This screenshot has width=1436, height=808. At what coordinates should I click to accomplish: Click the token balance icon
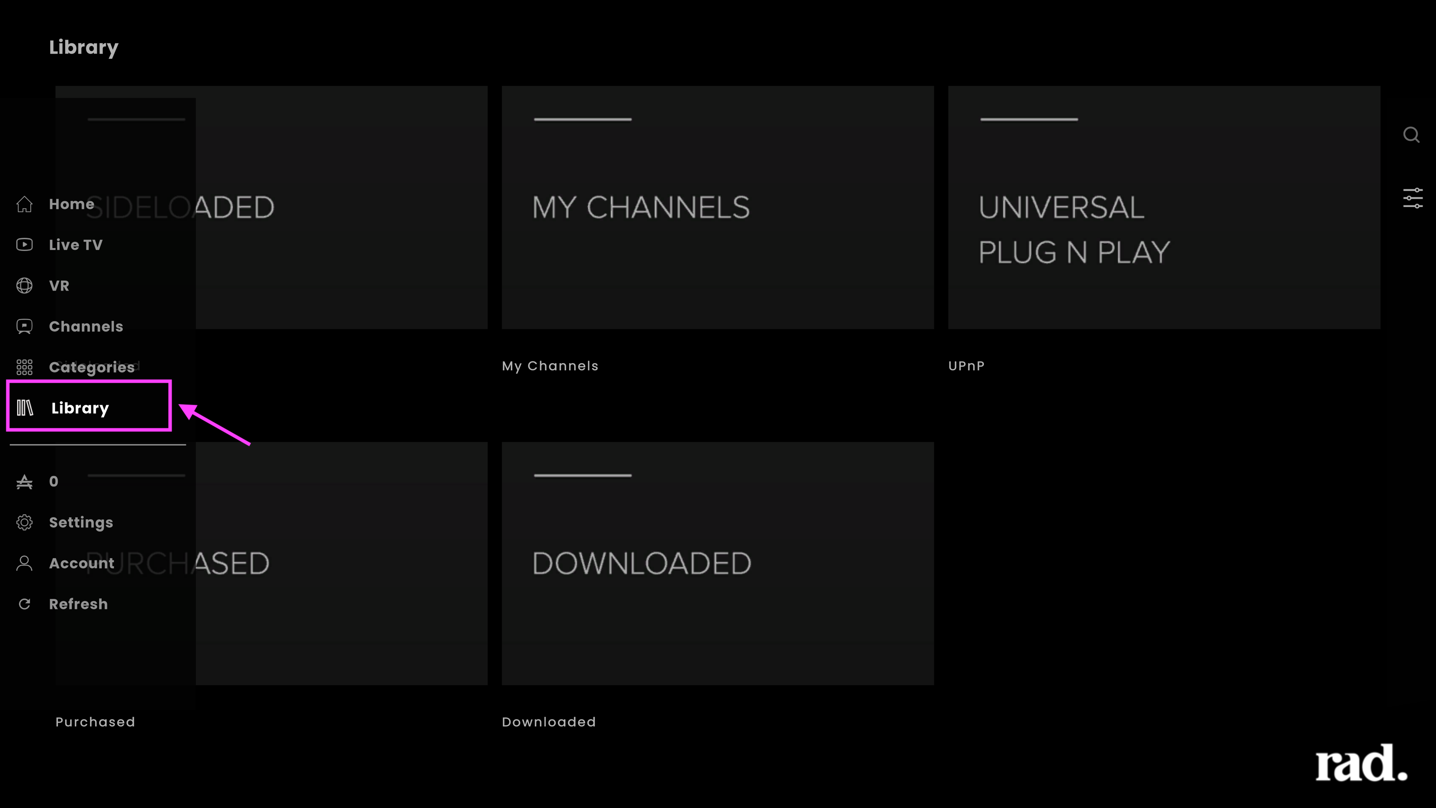24,481
